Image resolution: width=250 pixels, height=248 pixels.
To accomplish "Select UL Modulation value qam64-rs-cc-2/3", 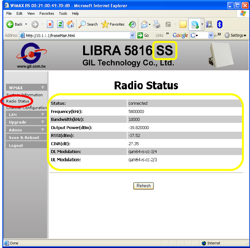I will (x=143, y=160).
